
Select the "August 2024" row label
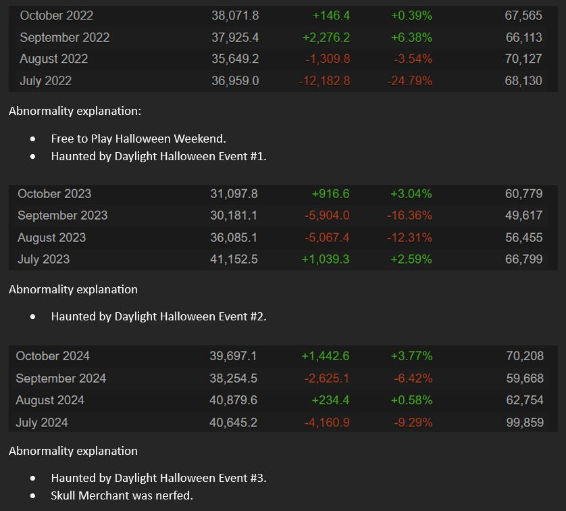[50, 401]
